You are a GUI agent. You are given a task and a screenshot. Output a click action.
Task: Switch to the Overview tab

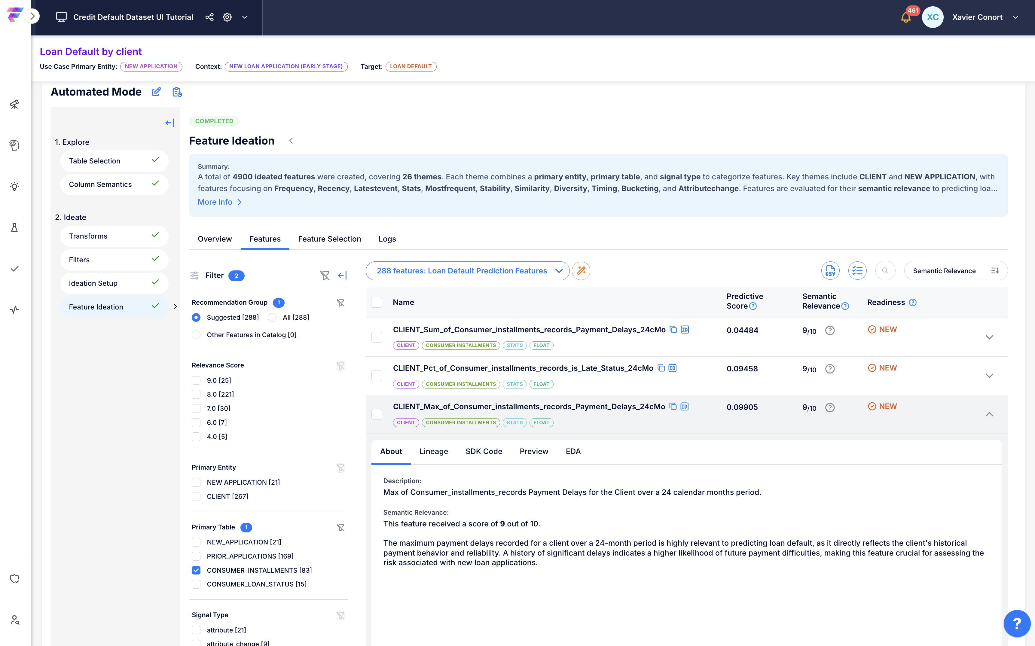click(215, 239)
